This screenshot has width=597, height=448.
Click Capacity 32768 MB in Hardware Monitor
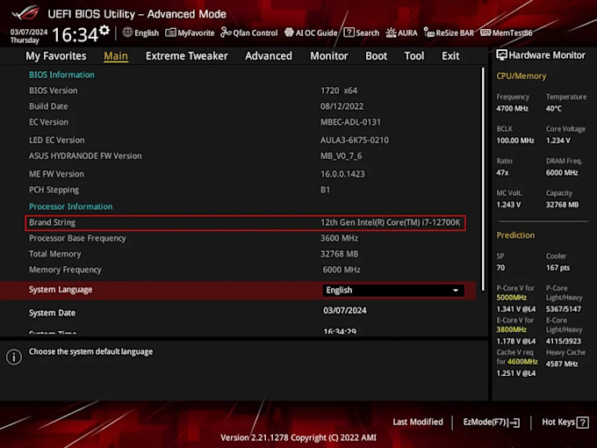(x=562, y=205)
